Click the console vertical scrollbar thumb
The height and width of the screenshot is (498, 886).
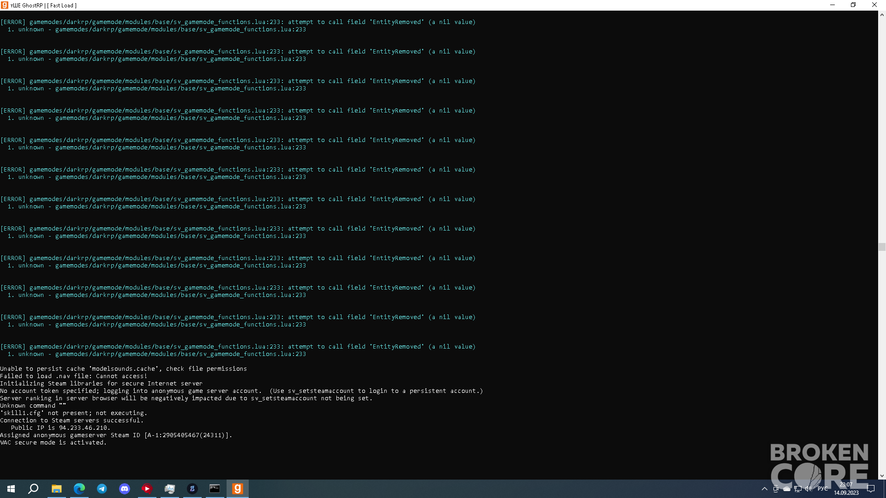(882, 247)
